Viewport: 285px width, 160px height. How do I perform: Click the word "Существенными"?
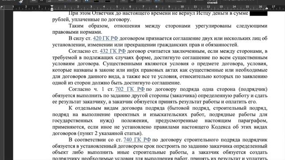[x=122, y=64]
